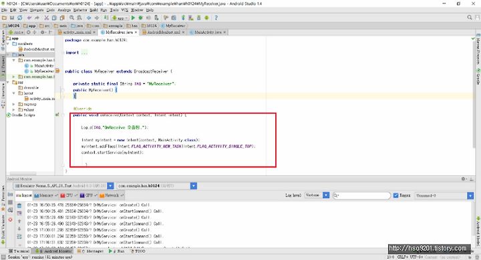Image resolution: width=481 pixels, height=260 pixels.
Task: Click the Cut scissors icon
Action: click(47, 18)
